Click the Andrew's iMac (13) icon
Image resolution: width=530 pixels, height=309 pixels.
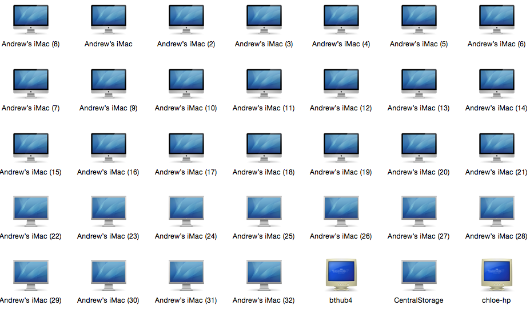pos(419,84)
